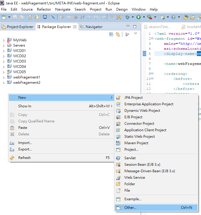This screenshot has width=201, height=215.
Task: Click the Terminate debug icon
Action: 76,17
